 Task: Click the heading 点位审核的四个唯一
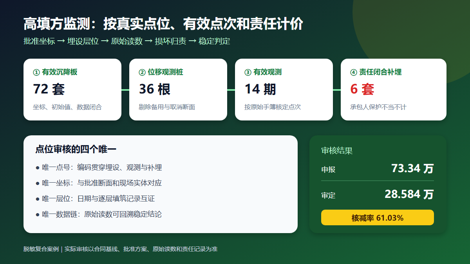tap(76, 149)
